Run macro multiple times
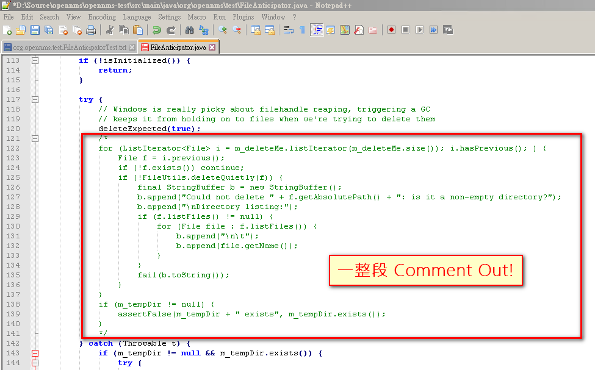Image resolution: width=595 pixels, height=370 pixels. pos(434,30)
